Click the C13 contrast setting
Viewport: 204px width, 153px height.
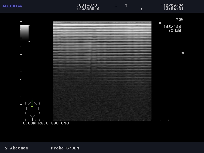[x=65, y=123]
